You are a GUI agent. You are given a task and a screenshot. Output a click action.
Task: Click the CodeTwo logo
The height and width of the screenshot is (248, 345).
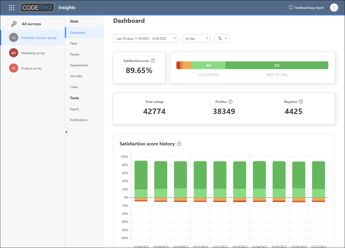(x=37, y=8)
